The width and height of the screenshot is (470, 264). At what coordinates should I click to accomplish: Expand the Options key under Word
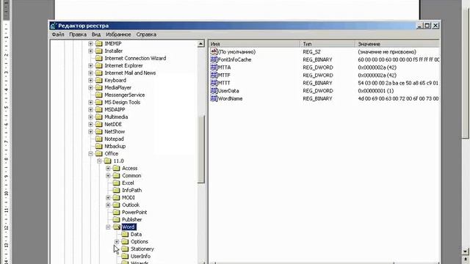click(117, 242)
